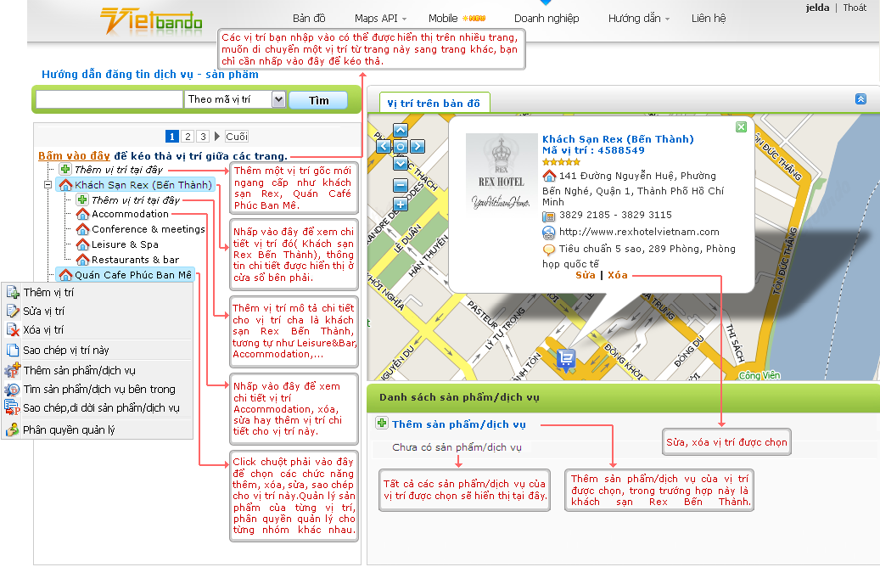The image size is (880, 567).
Task: Open the Rex hotel website link
Action: coord(639,232)
